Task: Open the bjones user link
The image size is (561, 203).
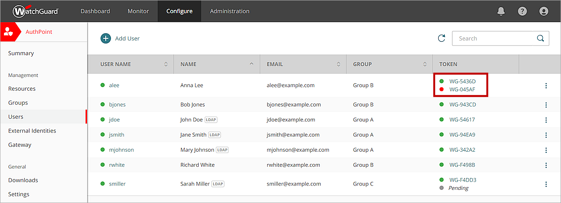Action: pyautogui.click(x=117, y=105)
